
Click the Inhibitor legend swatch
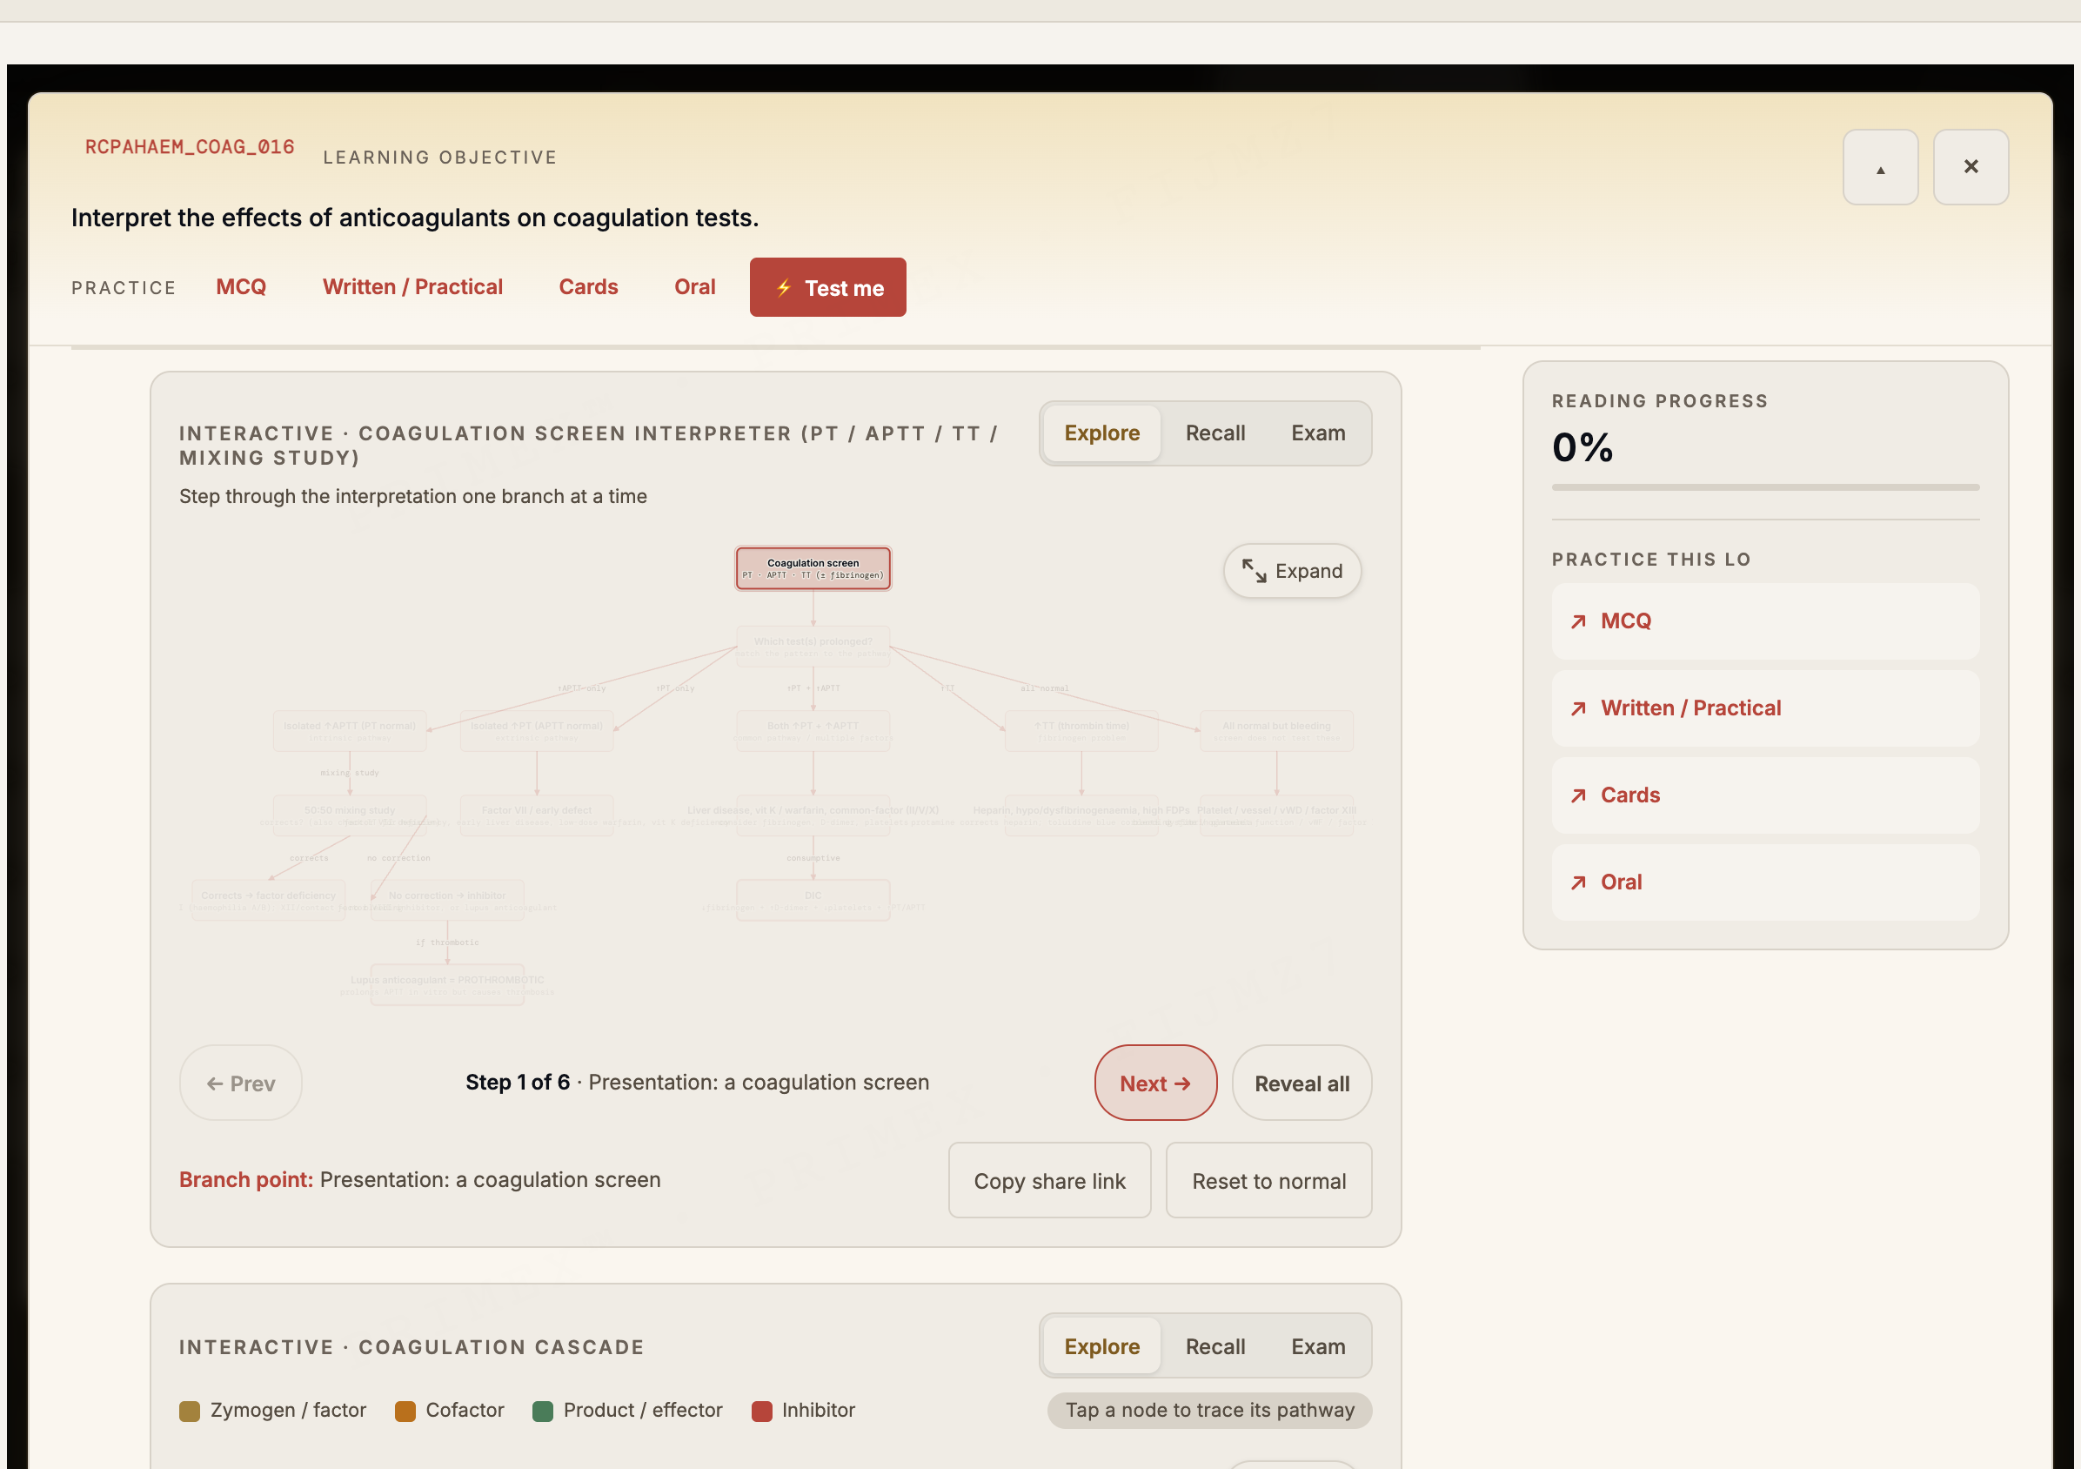pos(762,1411)
